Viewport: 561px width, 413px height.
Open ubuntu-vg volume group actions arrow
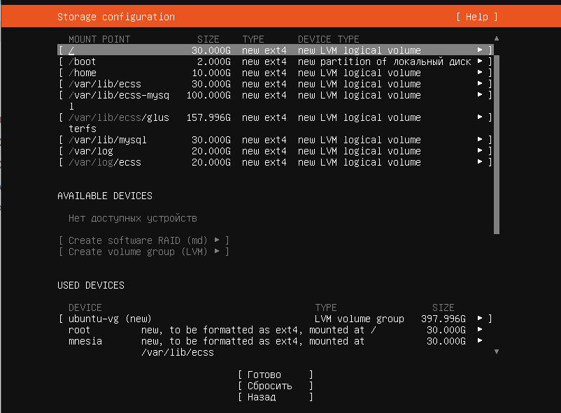(x=480, y=319)
